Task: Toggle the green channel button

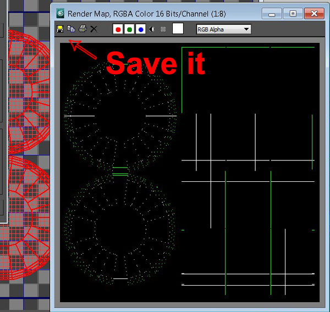Action: 129,29
